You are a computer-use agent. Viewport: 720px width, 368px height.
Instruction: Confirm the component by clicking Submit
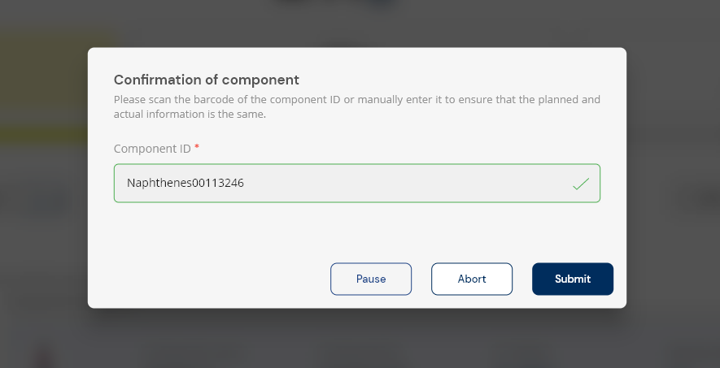point(573,279)
